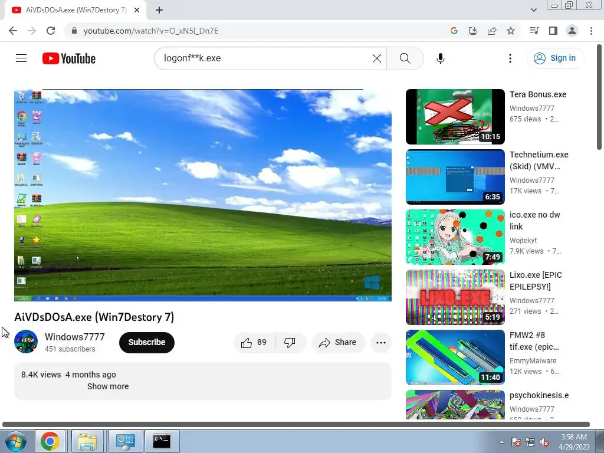This screenshot has width=604, height=453.
Task: Bookmark this page with the star icon
Action: tap(511, 31)
